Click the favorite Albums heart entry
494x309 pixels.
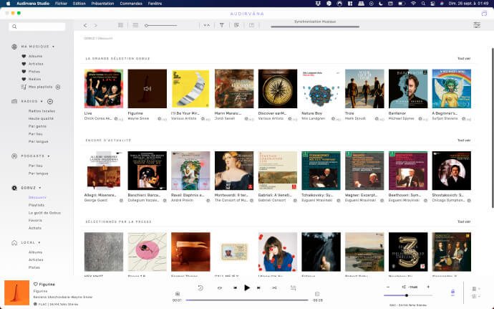coord(32,56)
